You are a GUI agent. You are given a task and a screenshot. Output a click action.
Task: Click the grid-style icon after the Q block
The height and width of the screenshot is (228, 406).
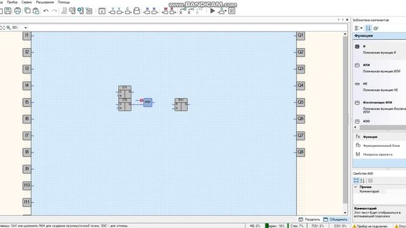point(232,11)
